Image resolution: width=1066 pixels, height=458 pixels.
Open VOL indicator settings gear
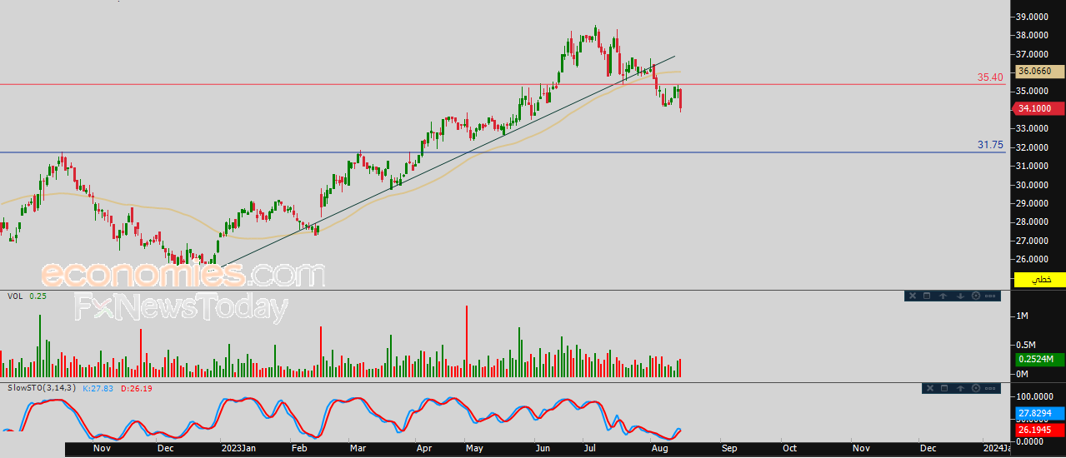976,296
